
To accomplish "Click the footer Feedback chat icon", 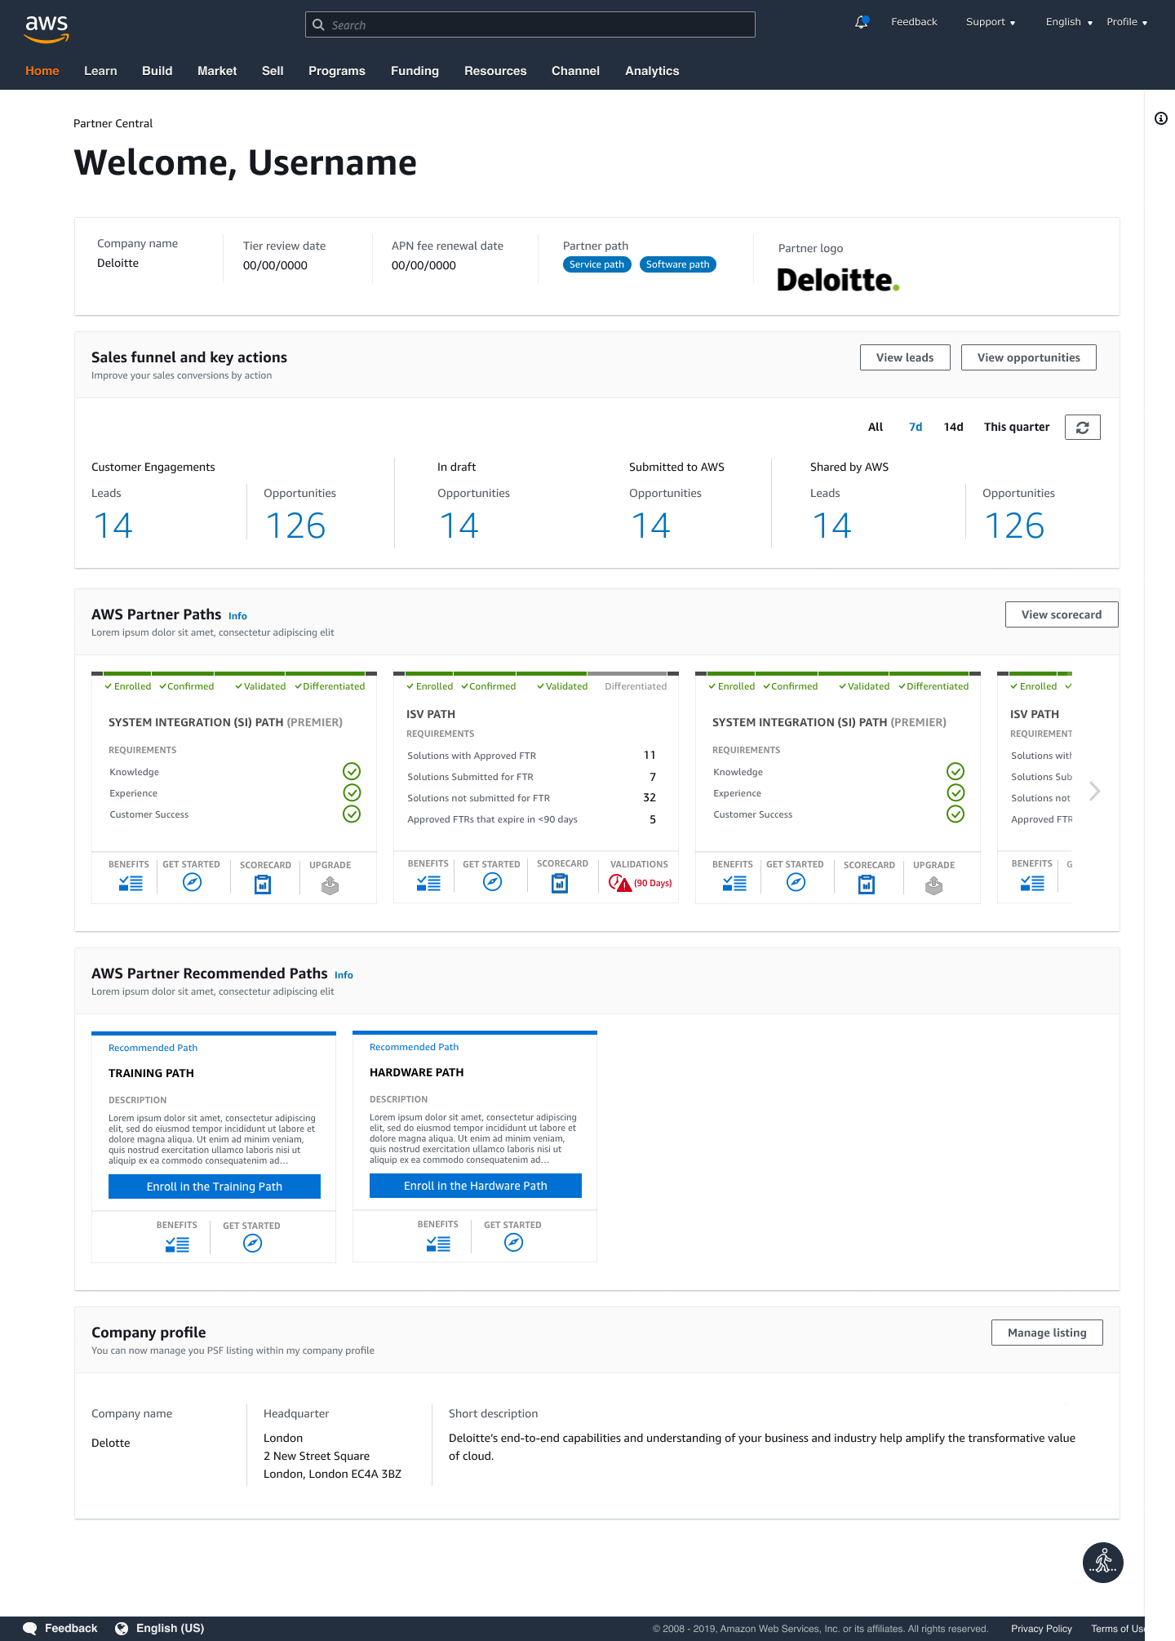I will pyautogui.click(x=30, y=1629).
